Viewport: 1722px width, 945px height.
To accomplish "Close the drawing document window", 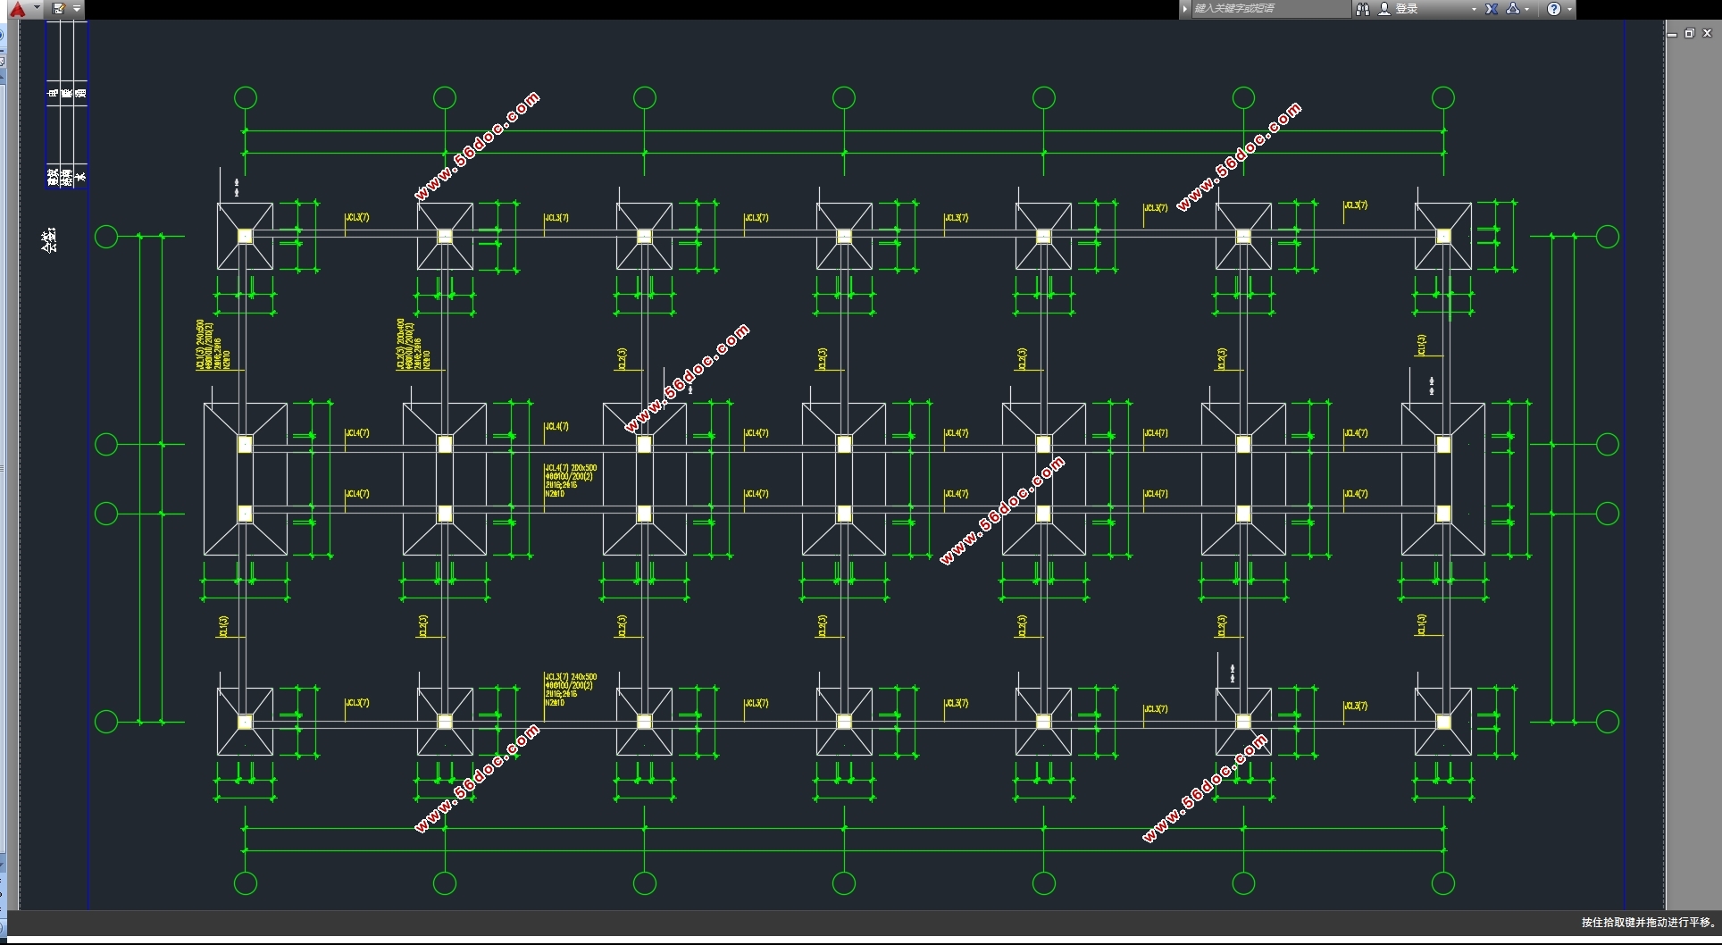I will [1707, 34].
